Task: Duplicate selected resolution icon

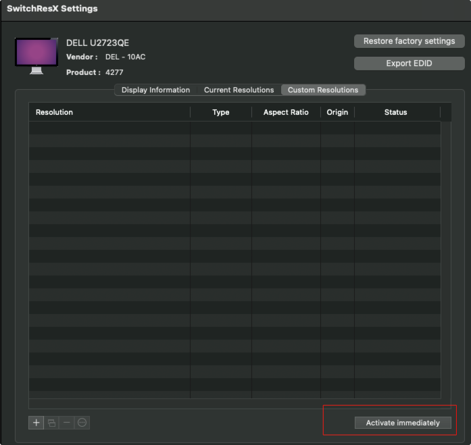Action: [x=51, y=423]
